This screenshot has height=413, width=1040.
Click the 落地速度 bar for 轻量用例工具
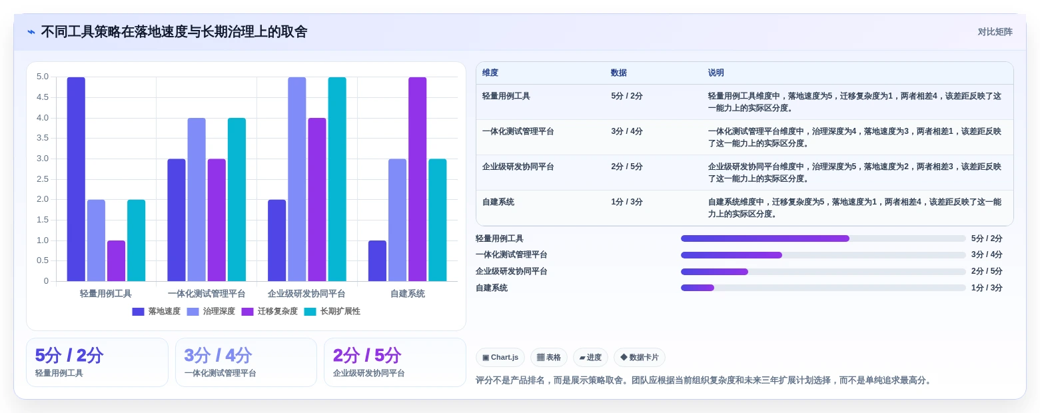point(76,179)
